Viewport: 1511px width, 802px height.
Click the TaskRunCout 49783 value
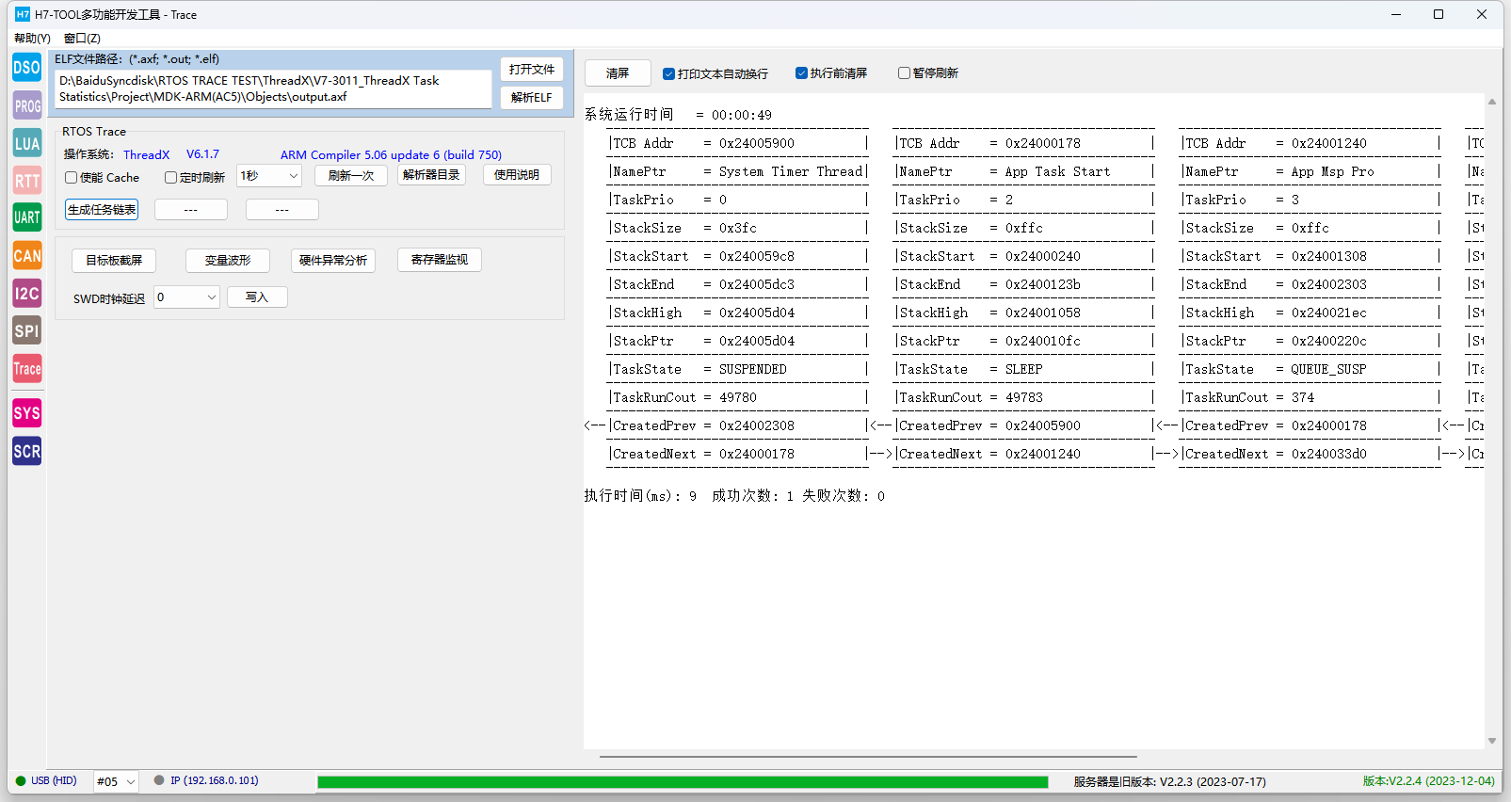(x=1024, y=397)
